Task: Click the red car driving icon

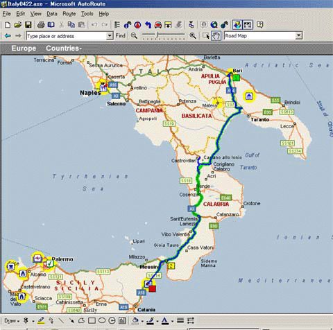Action: coord(158,25)
